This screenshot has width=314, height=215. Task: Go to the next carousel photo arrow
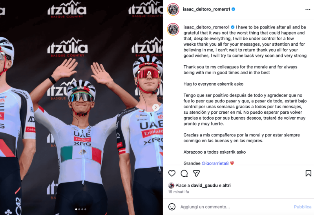[156, 107]
